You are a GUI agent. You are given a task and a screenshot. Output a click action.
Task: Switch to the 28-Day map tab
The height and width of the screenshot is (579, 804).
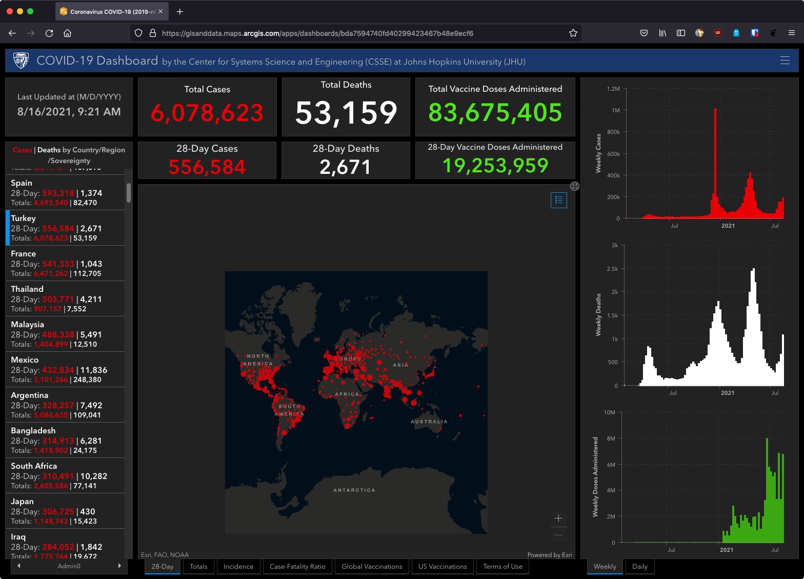[163, 567]
